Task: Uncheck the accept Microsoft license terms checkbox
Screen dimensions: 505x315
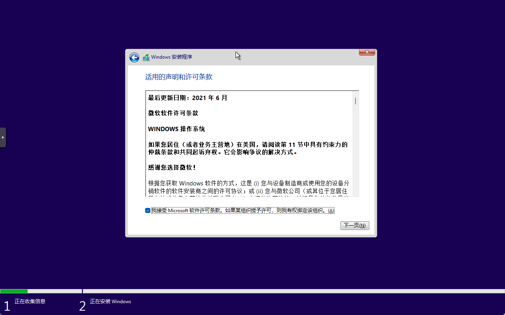Action: coord(148,211)
